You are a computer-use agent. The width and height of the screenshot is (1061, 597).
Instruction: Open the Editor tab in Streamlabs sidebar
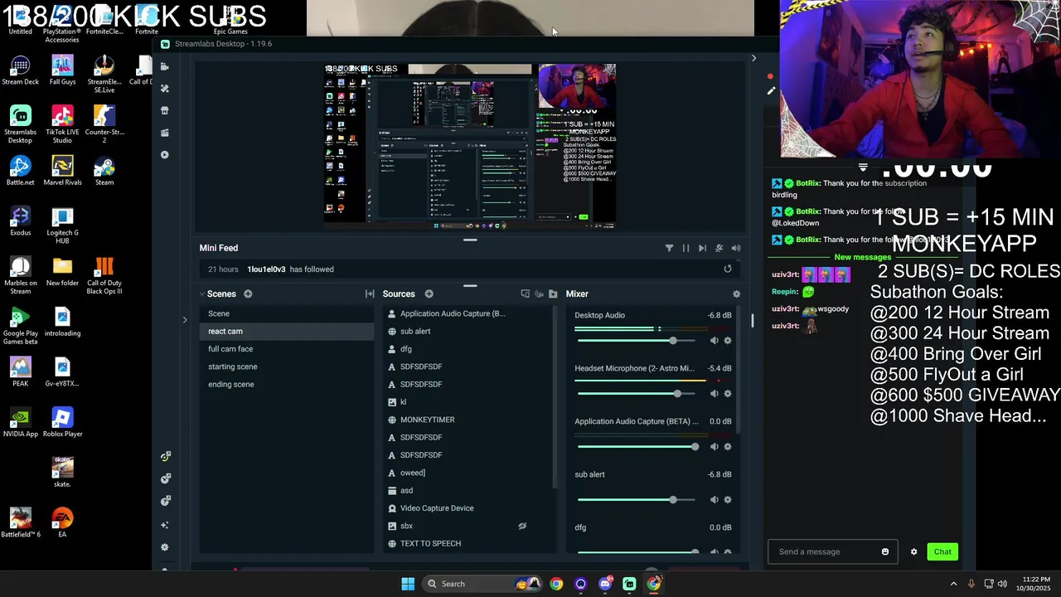(164, 66)
